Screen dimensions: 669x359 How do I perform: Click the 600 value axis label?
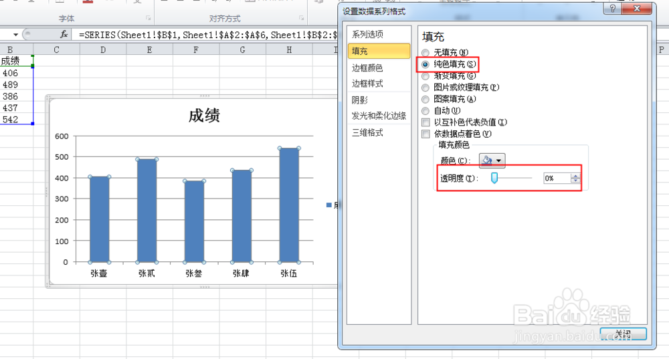pos(62,136)
